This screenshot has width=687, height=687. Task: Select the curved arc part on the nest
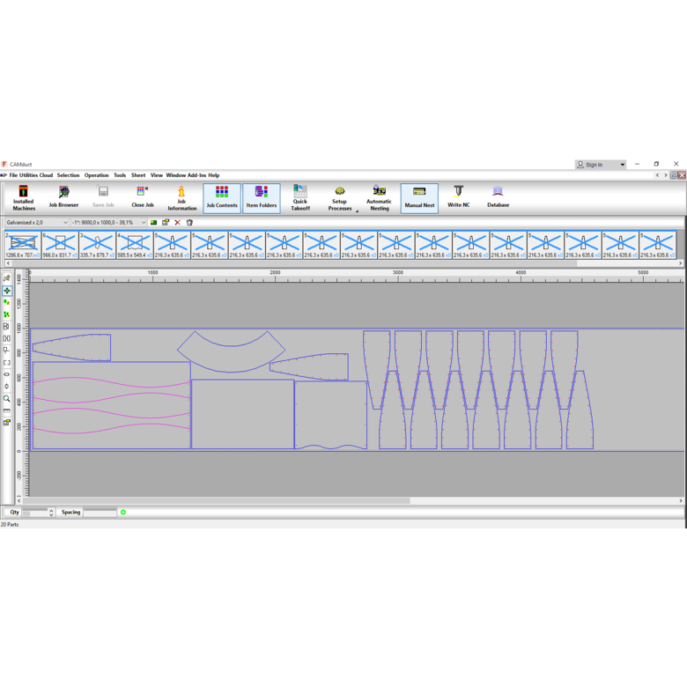(231, 359)
